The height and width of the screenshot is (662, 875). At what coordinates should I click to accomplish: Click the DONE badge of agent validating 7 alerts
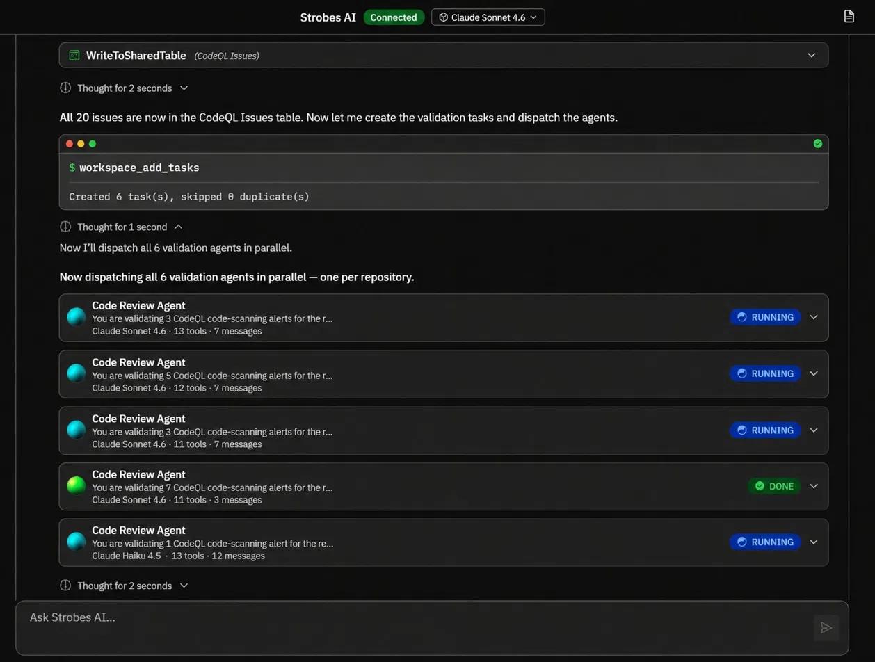pyautogui.click(x=774, y=486)
